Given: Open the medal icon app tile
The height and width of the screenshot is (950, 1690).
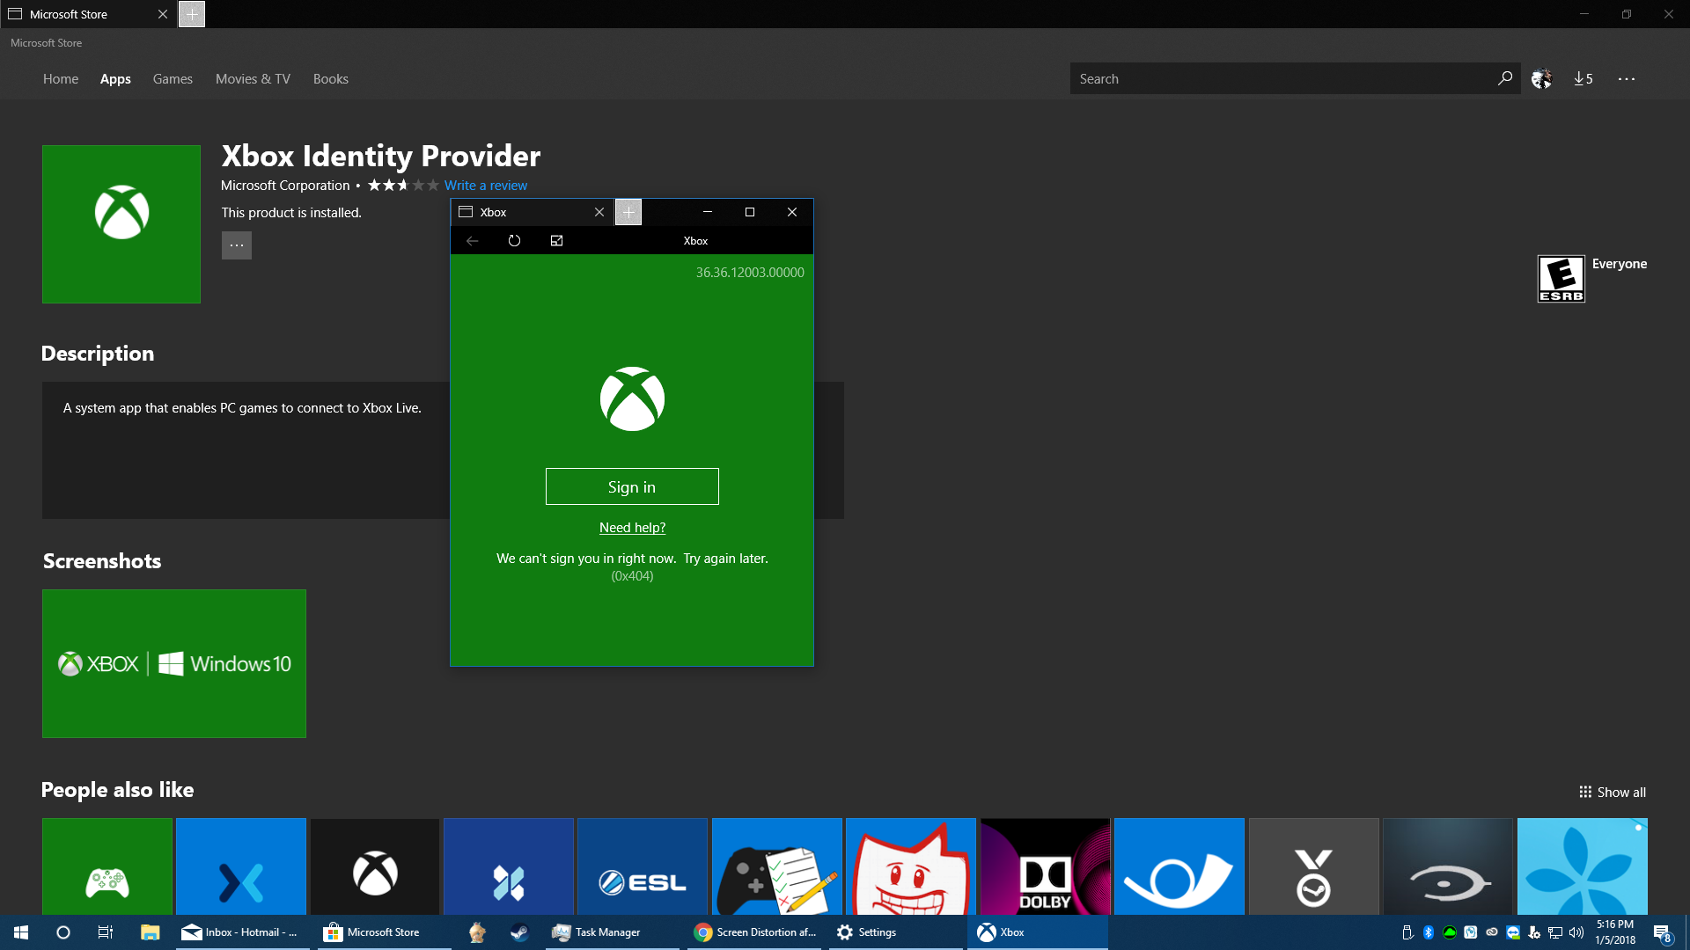Looking at the screenshot, I should pyautogui.click(x=1313, y=866).
